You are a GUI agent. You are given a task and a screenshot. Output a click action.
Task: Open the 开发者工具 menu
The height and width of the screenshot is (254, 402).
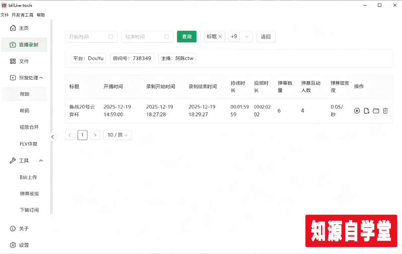23,15
